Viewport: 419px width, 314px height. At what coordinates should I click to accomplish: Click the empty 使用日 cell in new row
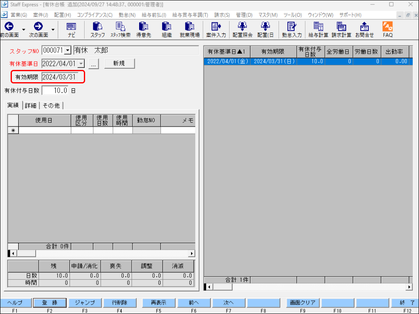click(x=45, y=130)
